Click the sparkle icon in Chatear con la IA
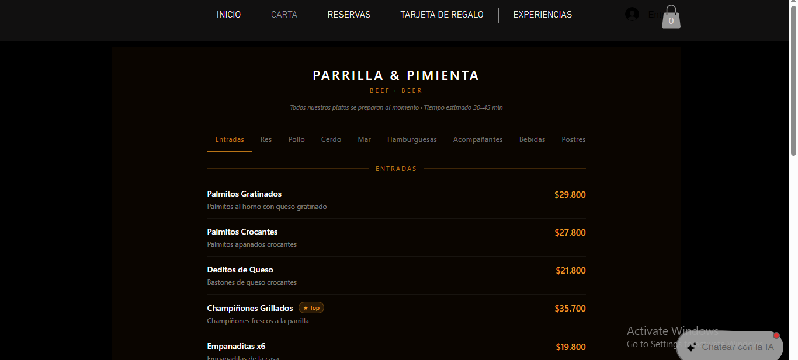 [x=692, y=347]
